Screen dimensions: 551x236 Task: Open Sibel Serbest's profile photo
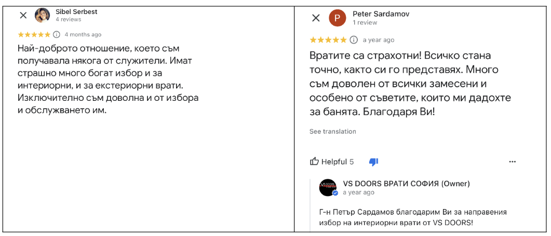click(43, 16)
